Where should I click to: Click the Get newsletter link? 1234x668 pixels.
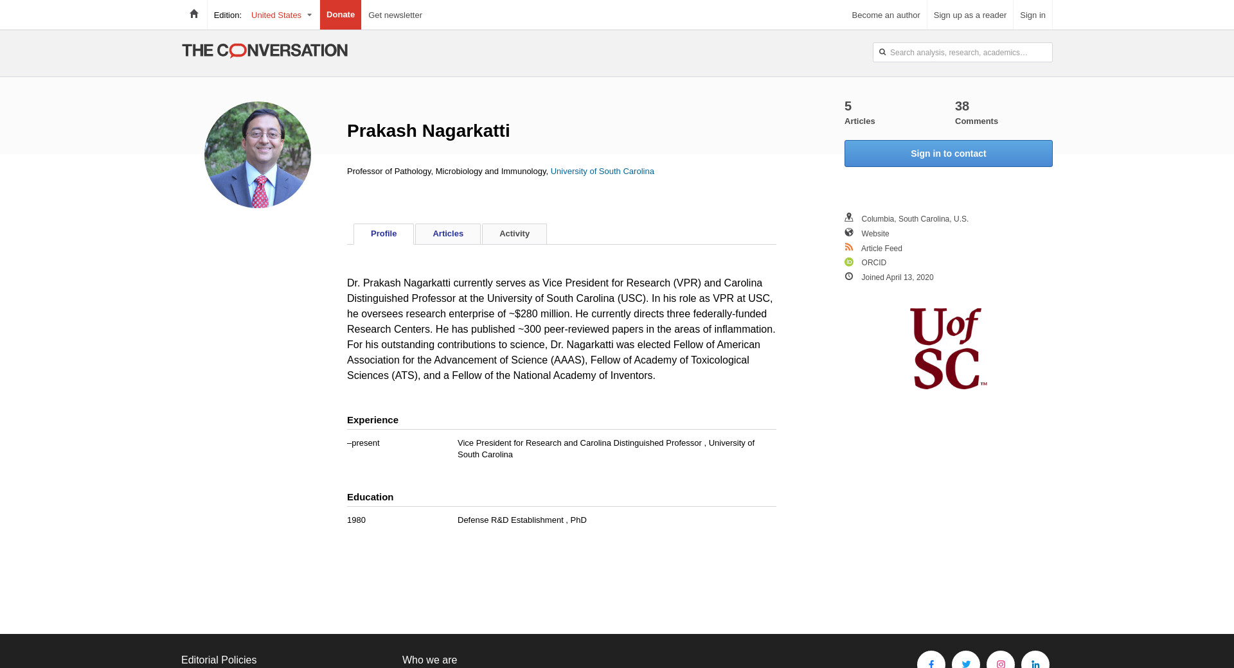coord(395,15)
